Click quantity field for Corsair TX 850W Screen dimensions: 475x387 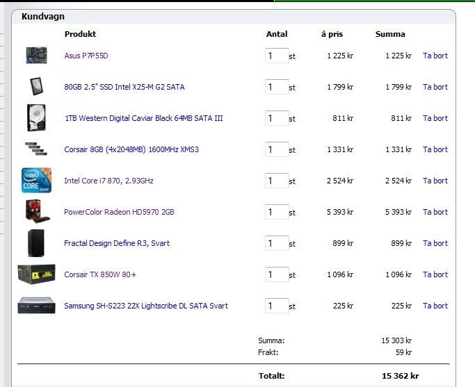pos(276,274)
